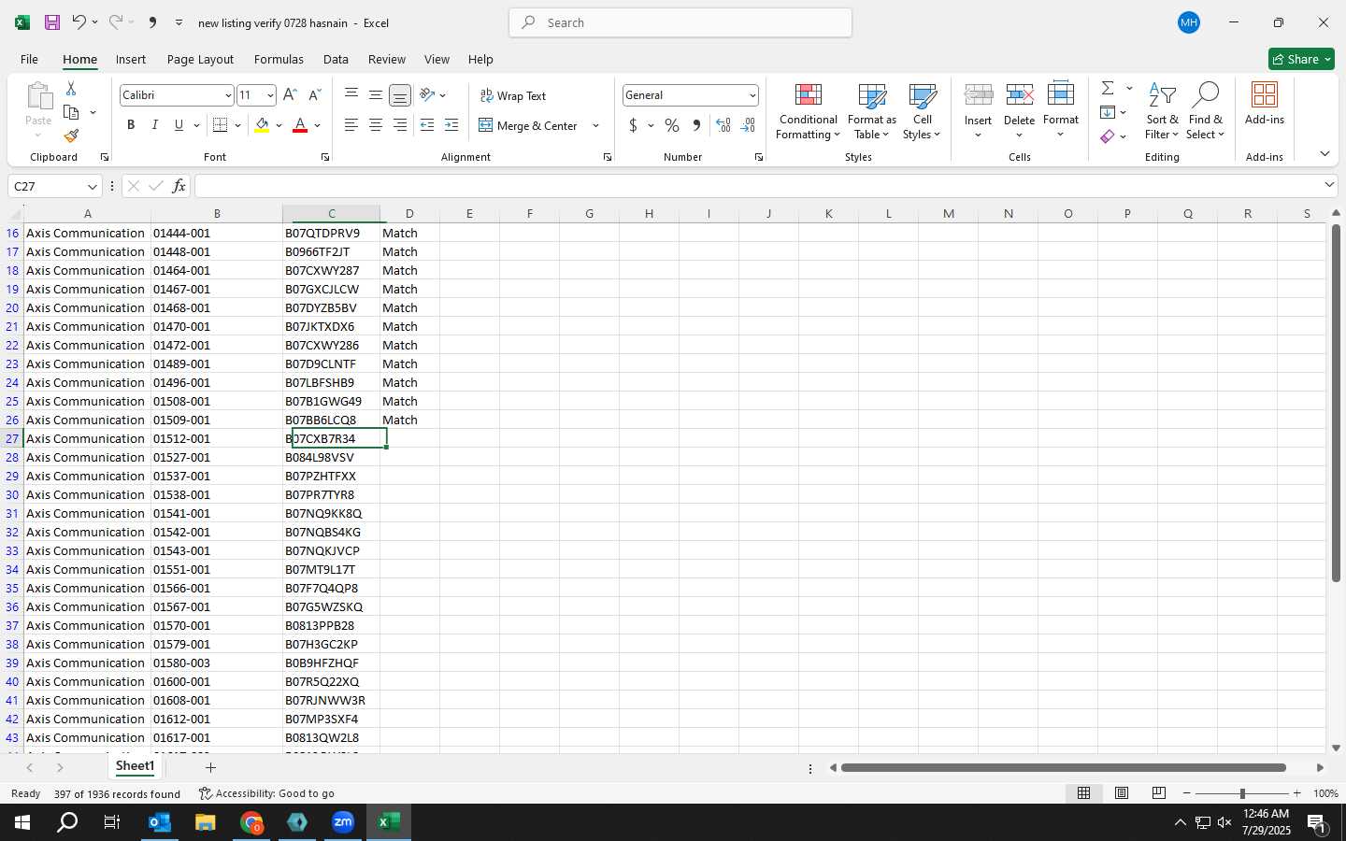The image size is (1346, 841).
Task: Align text left in cell
Action: (351, 125)
